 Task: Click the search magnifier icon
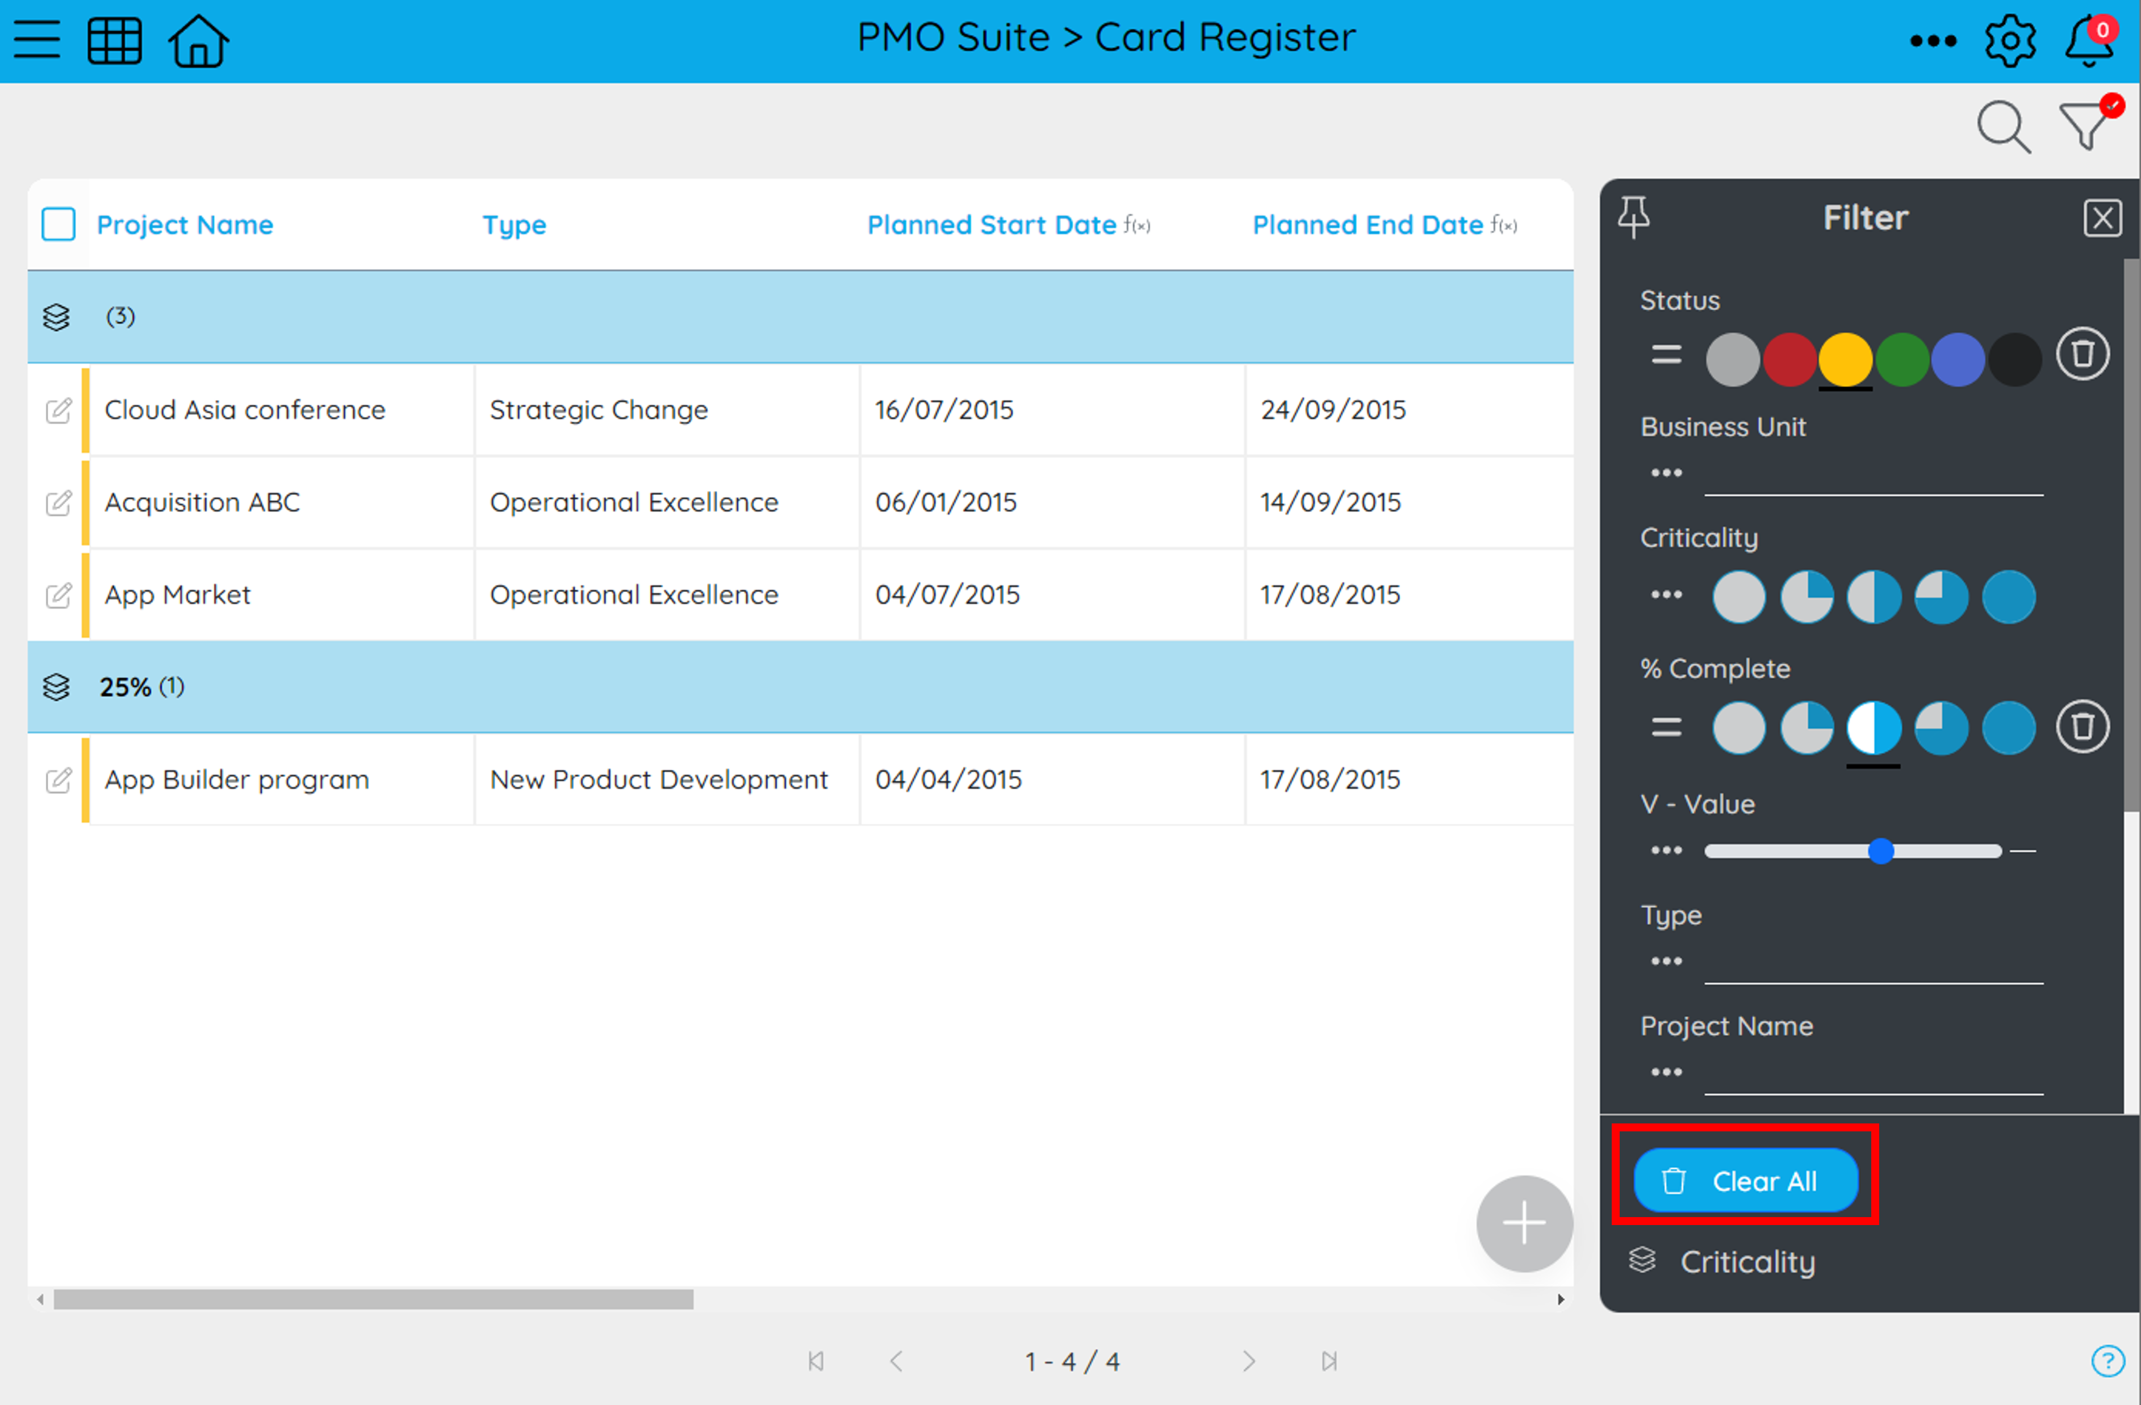tap(2004, 127)
